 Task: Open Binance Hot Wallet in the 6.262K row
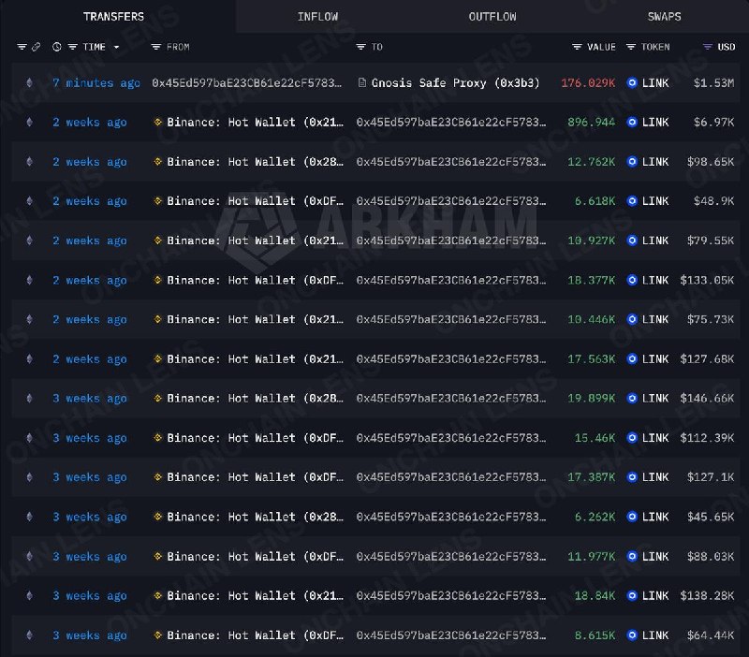pyautogui.click(x=255, y=517)
